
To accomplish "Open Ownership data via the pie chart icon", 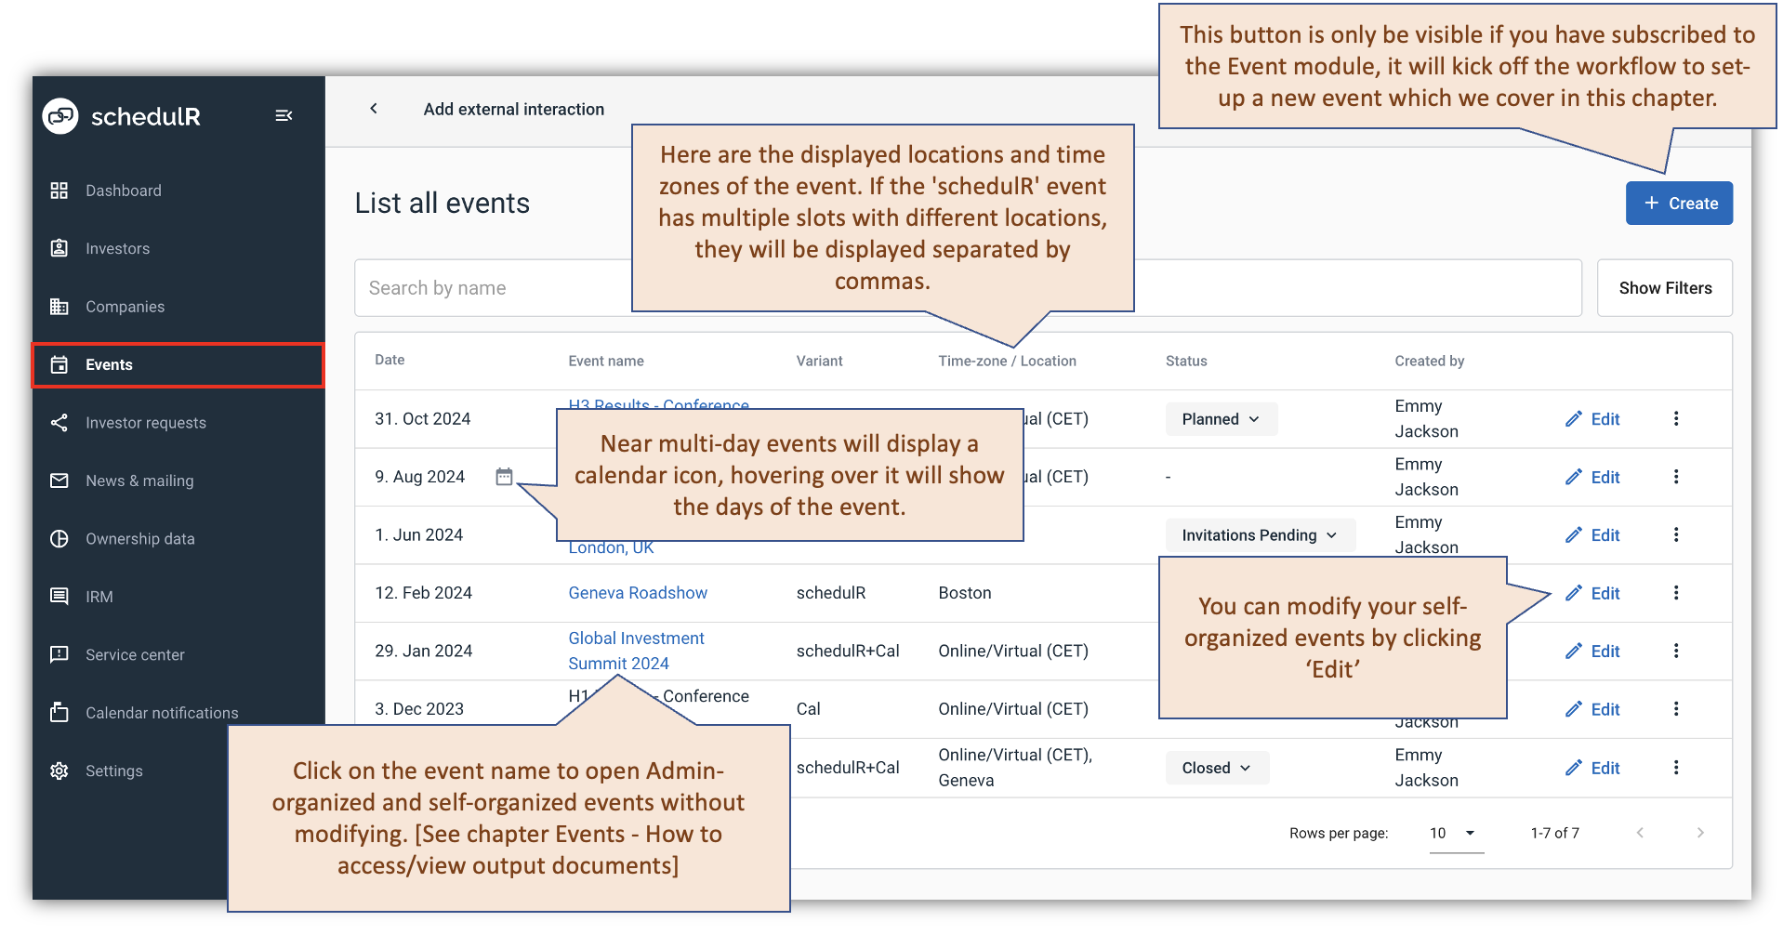I will [x=139, y=538].
